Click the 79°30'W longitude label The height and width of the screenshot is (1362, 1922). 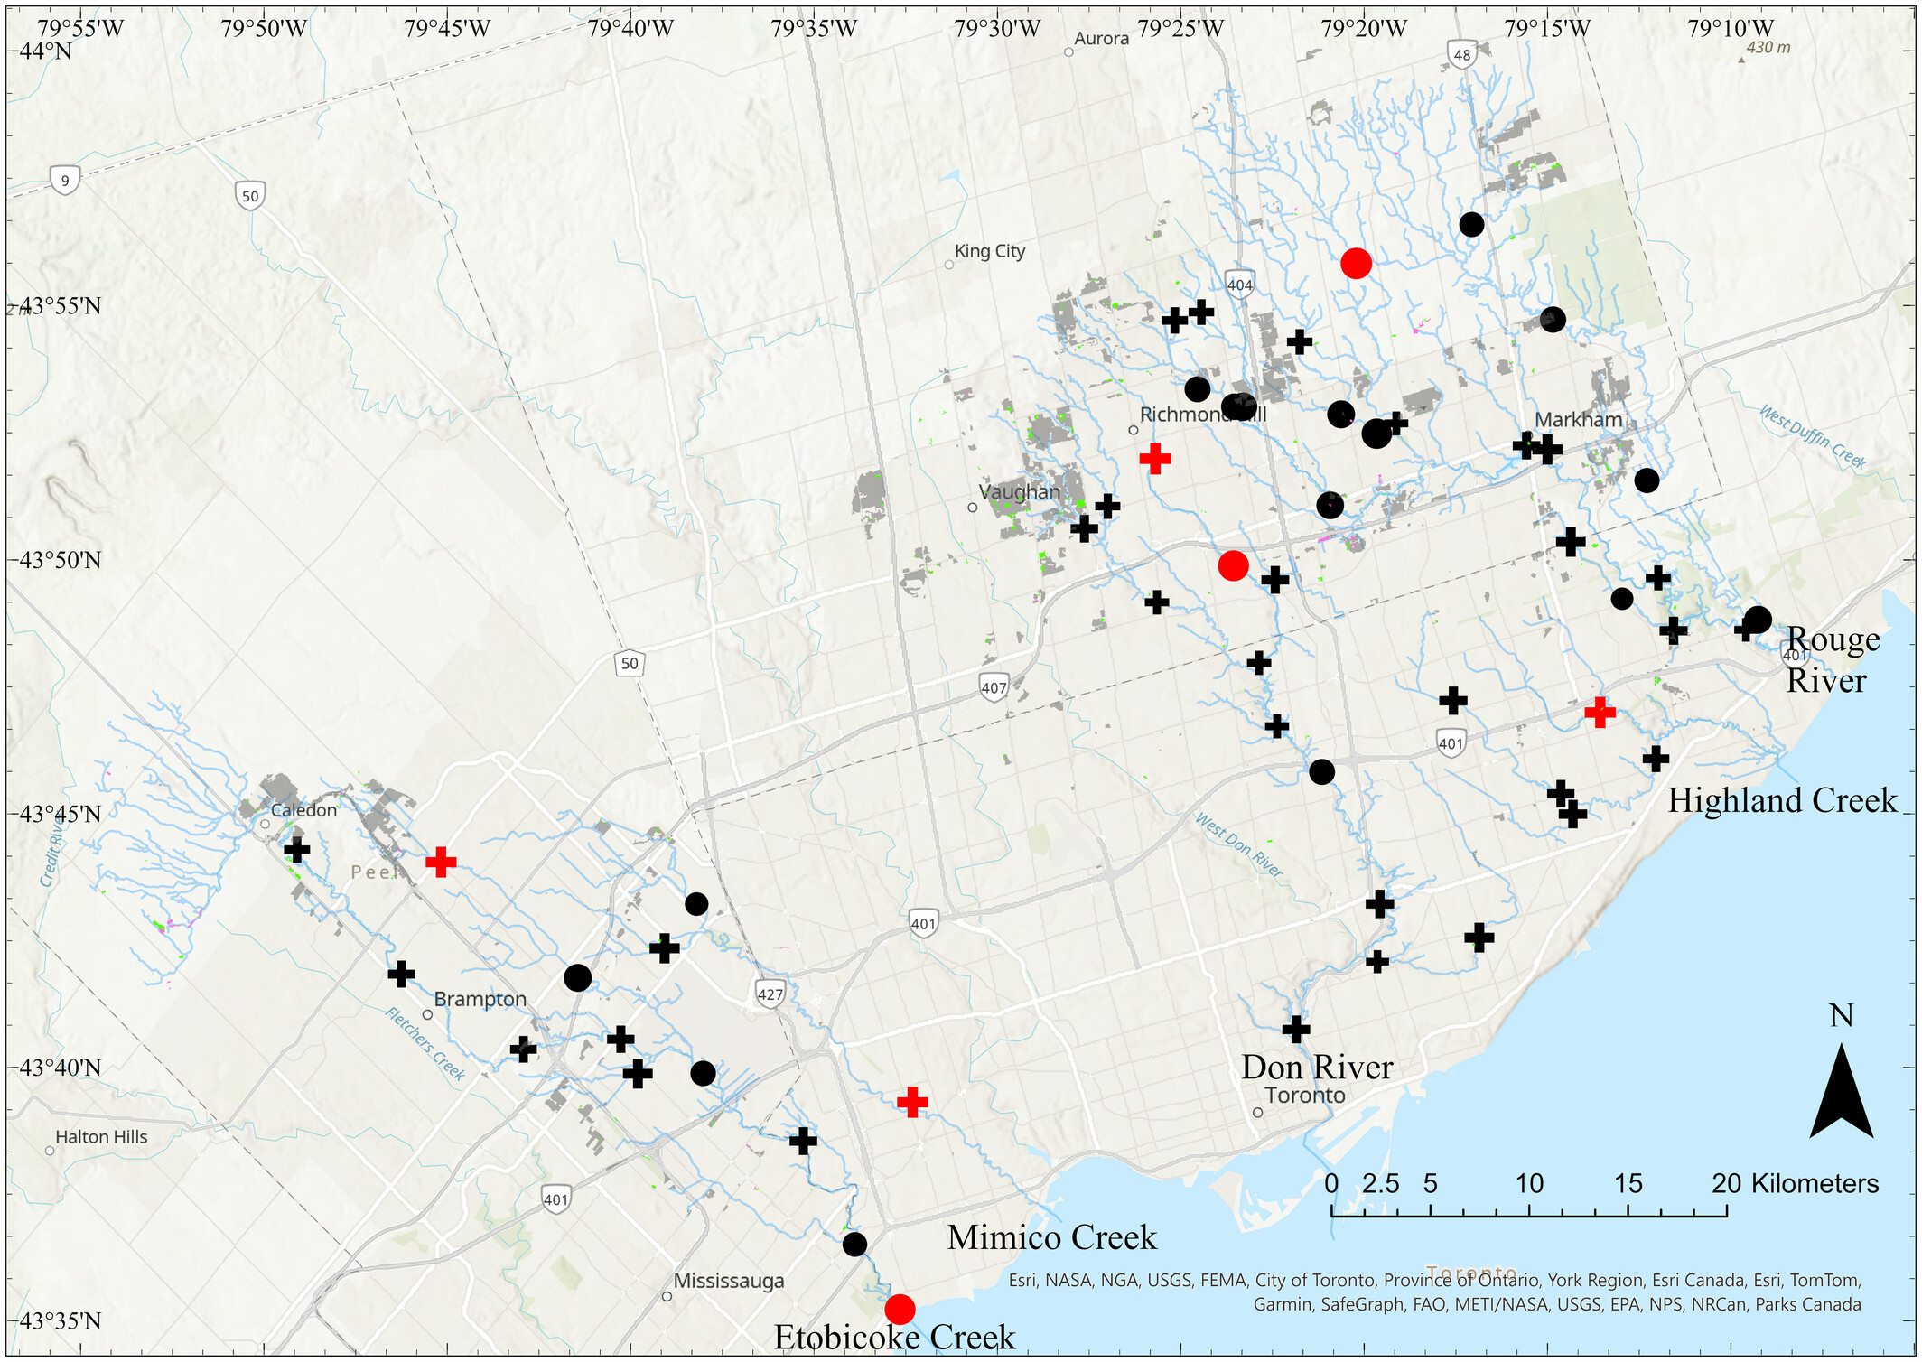(x=997, y=29)
